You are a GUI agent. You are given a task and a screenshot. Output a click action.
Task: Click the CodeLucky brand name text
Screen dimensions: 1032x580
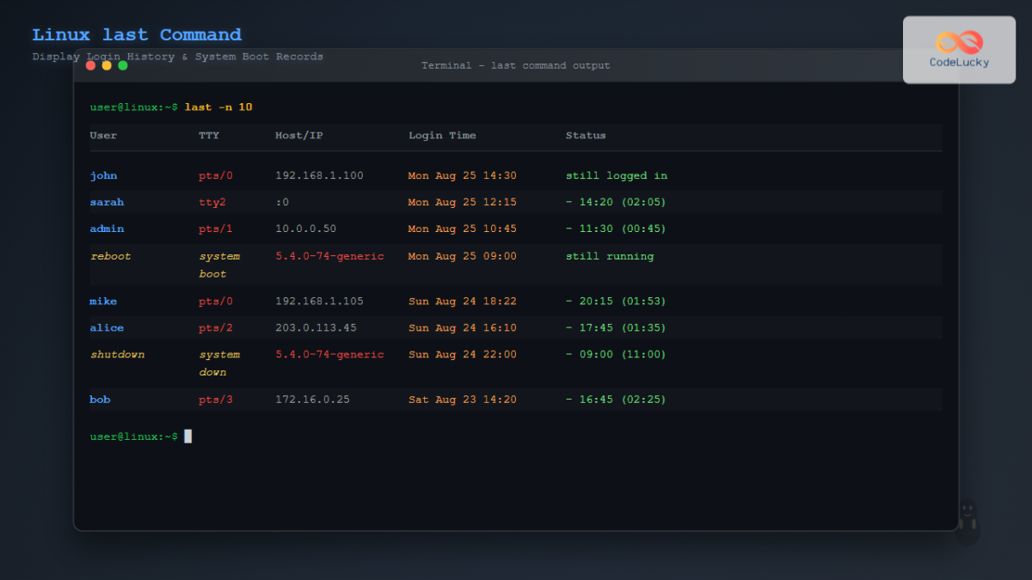(959, 63)
